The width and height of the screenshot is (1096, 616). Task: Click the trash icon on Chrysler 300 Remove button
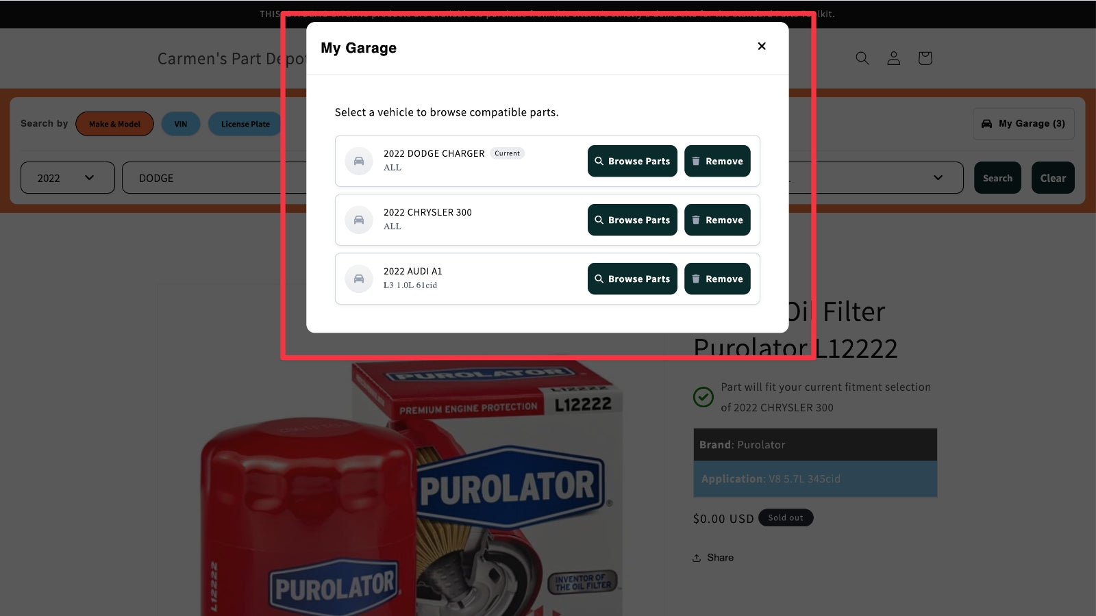[696, 220]
